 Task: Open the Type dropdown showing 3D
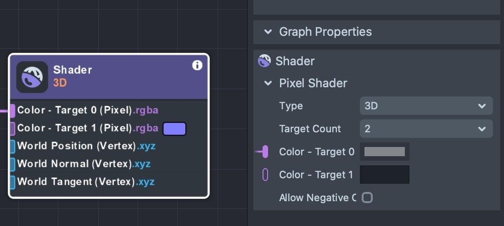coord(426,106)
